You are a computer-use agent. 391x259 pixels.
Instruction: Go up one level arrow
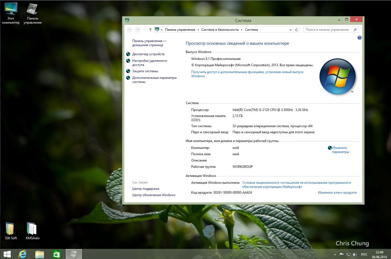(x=150, y=30)
